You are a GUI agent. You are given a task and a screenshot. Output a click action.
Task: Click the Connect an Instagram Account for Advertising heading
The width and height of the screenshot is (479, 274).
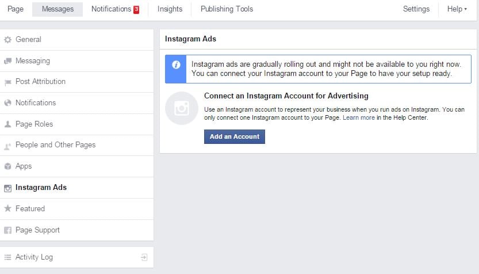coord(286,96)
